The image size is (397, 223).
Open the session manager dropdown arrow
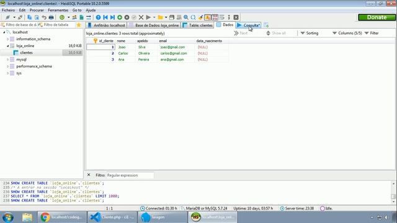[x=14, y=17]
